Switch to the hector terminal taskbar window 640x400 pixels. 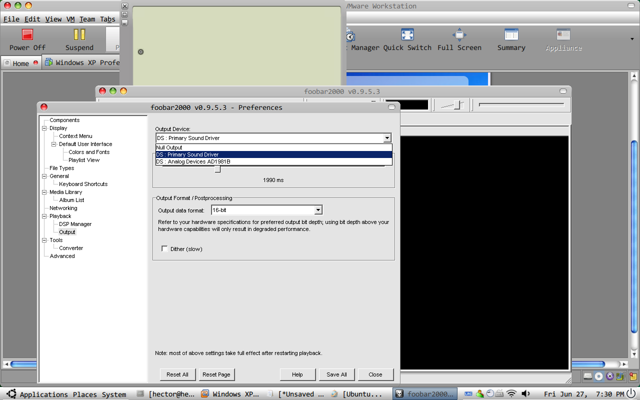166,394
